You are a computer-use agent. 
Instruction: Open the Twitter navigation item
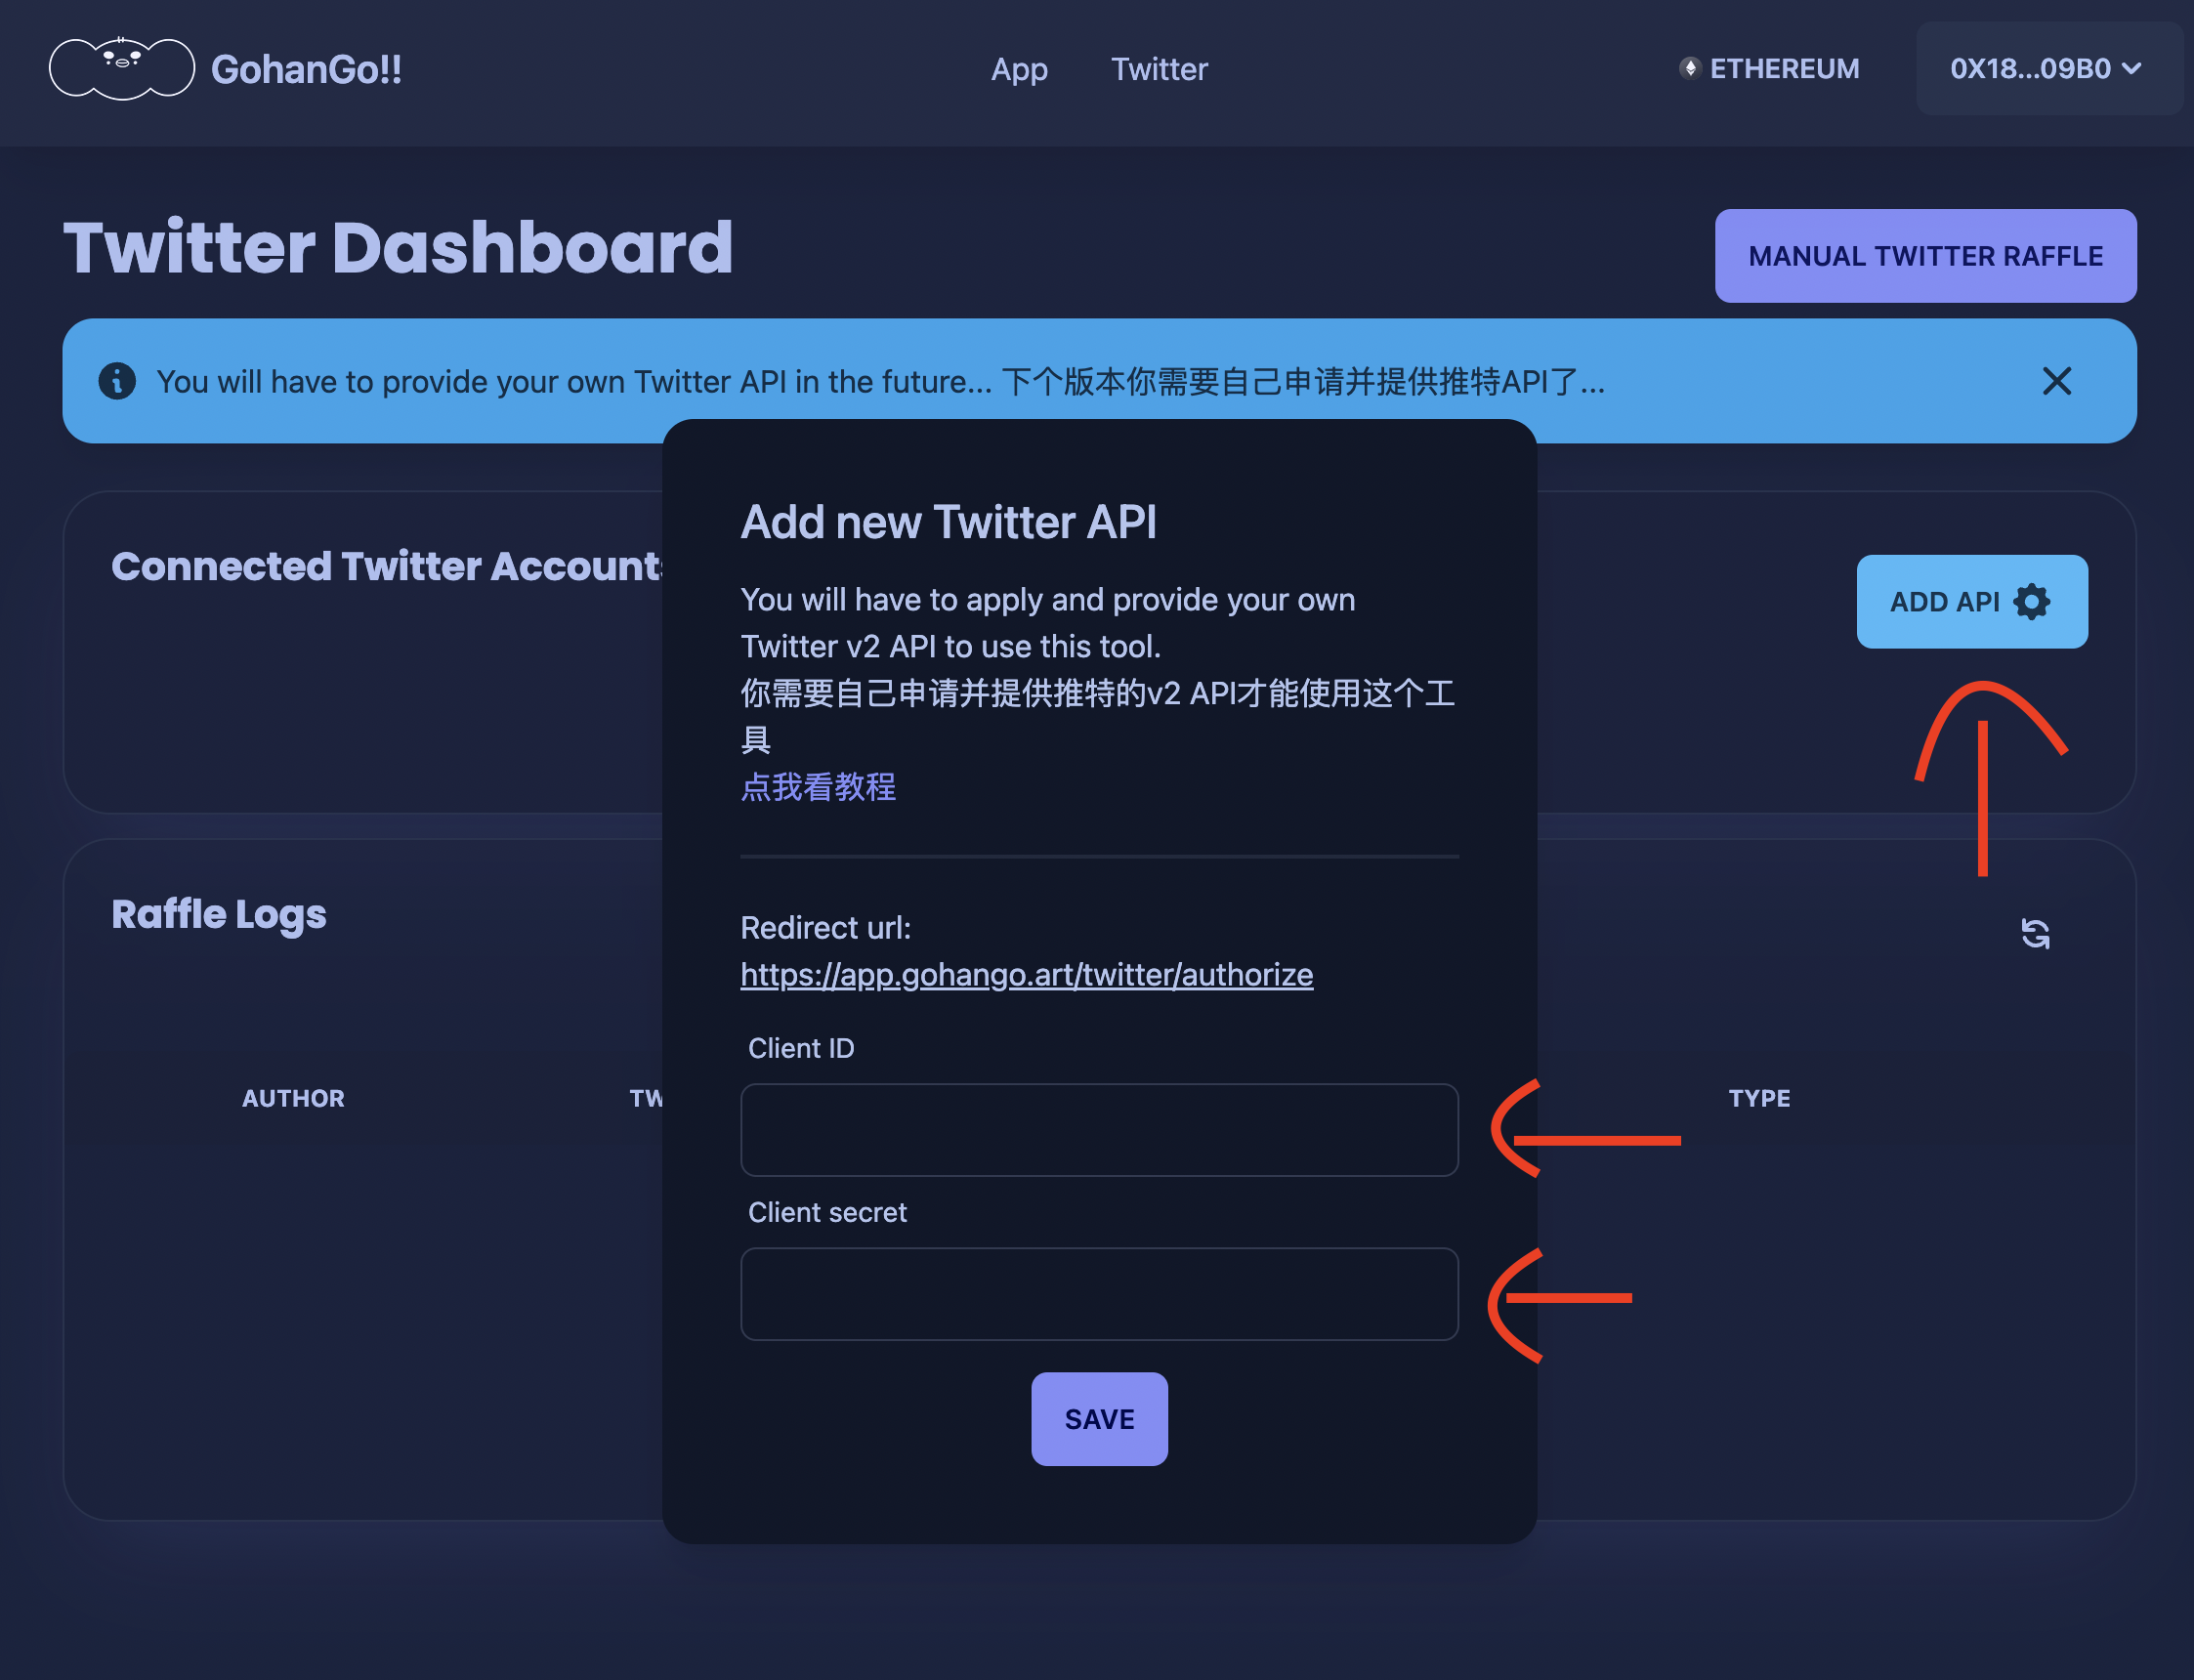click(1159, 69)
